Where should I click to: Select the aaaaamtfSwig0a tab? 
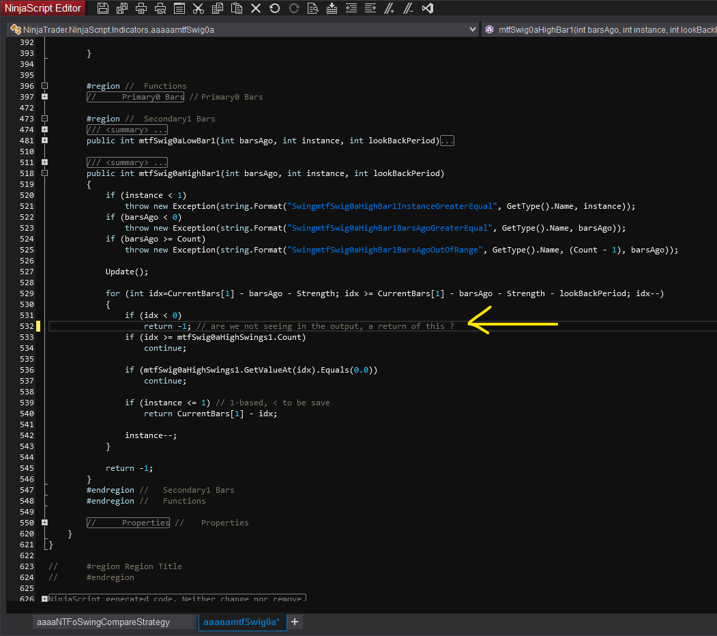tap(241, 622)
